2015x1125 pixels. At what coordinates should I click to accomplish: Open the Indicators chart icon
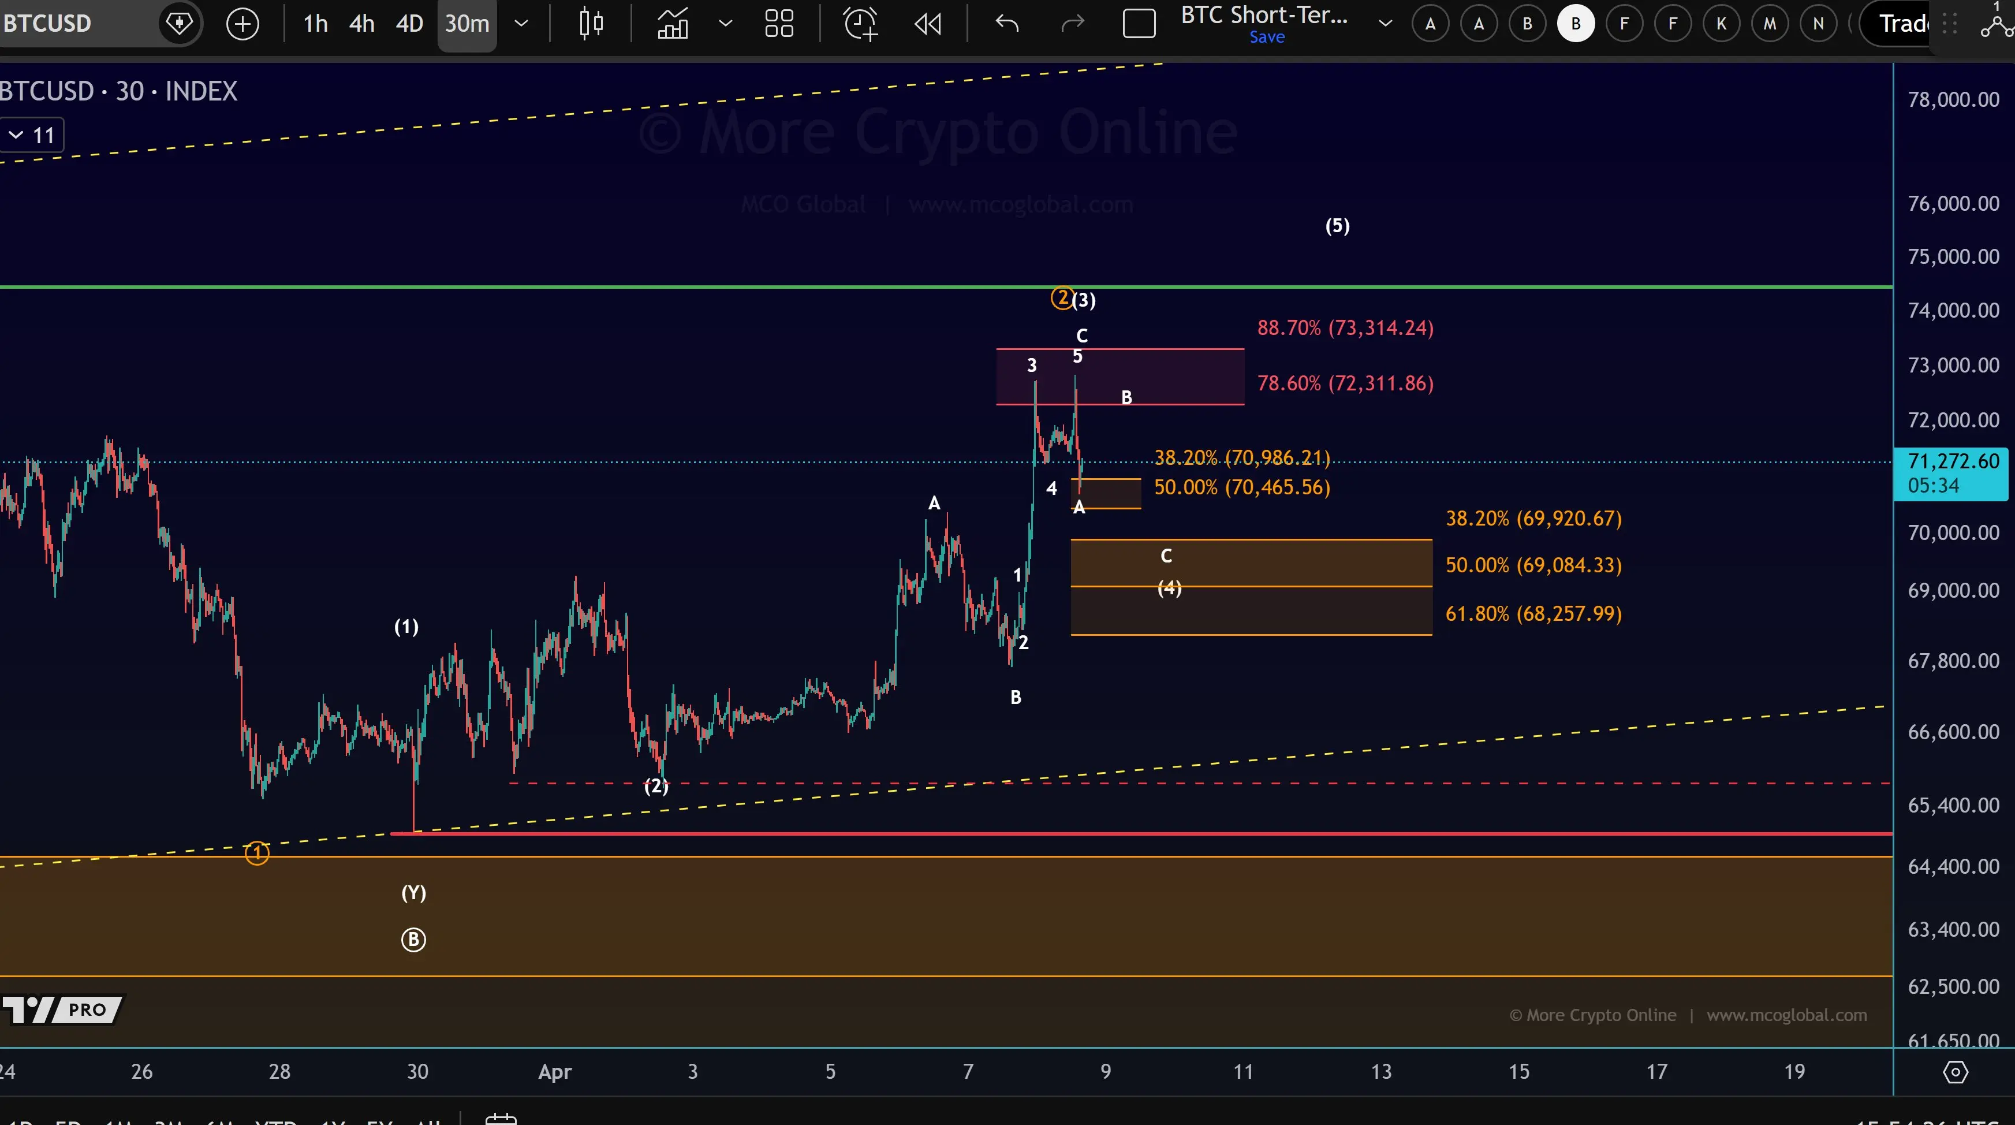672,24
